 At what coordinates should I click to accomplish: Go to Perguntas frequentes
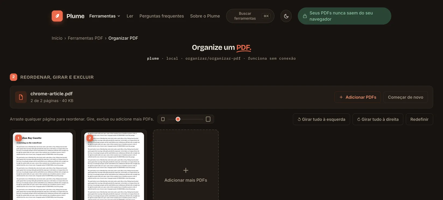point(162,16)
